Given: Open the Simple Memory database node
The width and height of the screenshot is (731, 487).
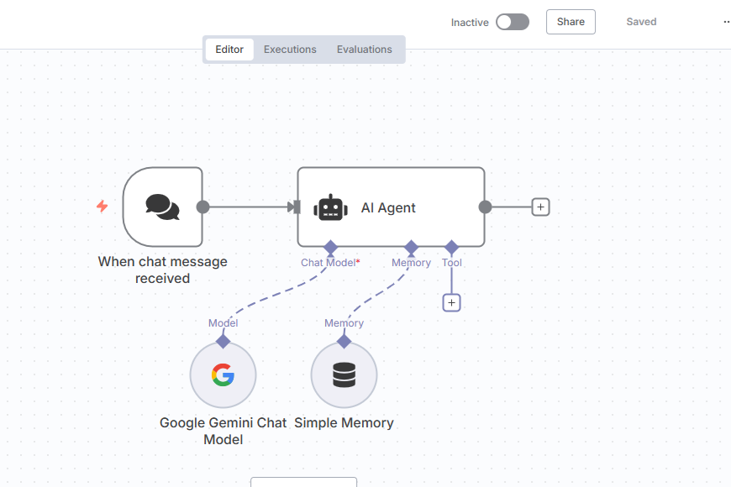Looking at the screenshot, I should coord(344,374).
